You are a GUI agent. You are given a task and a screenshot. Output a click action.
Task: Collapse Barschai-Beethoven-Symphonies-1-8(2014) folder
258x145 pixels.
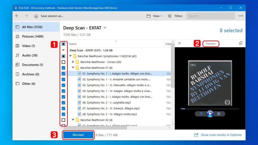tap(71, 56)
